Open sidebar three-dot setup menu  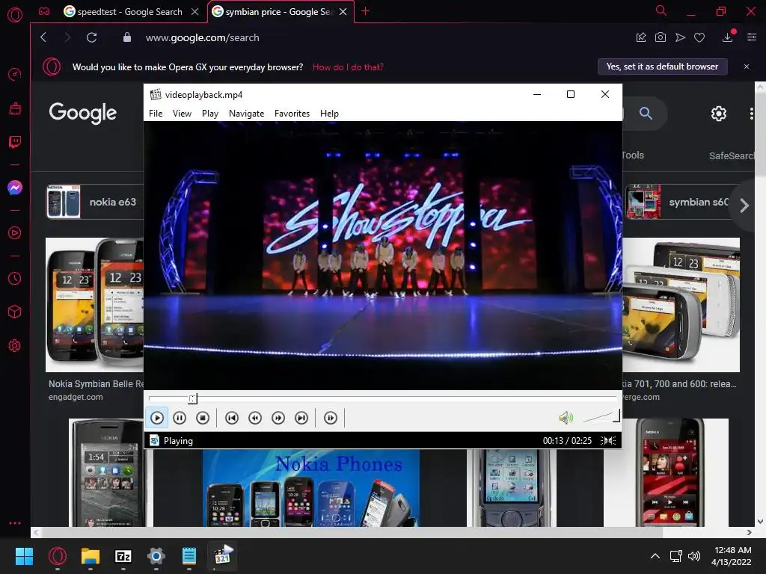[15, 522]
